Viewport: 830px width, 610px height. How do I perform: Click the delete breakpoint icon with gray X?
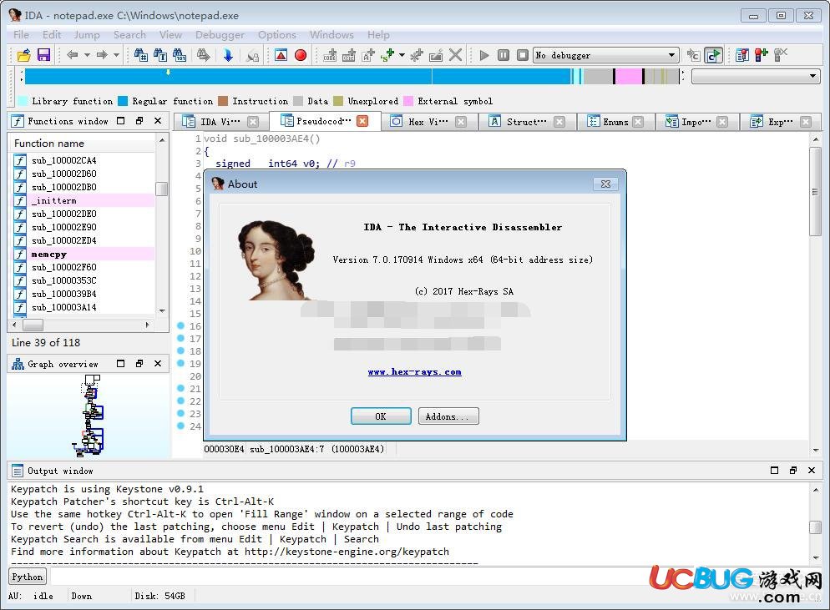(781, 55)
